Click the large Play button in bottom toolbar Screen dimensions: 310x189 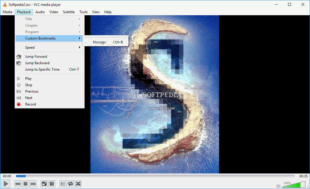pos(6,184)
